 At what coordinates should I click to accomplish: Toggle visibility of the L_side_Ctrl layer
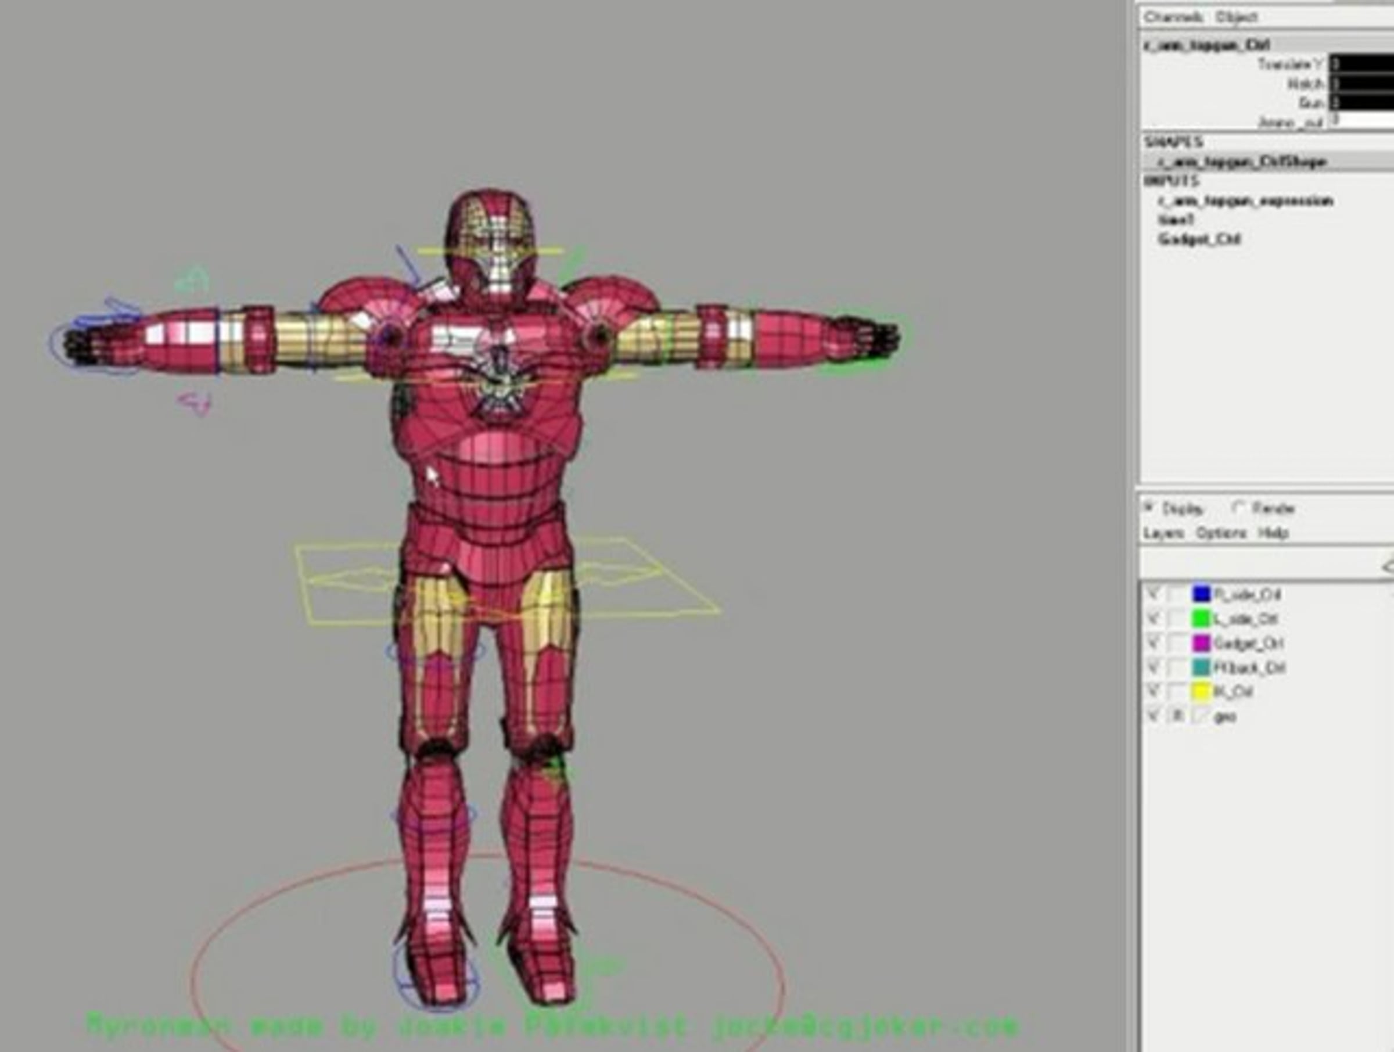tap(1154, 619)
